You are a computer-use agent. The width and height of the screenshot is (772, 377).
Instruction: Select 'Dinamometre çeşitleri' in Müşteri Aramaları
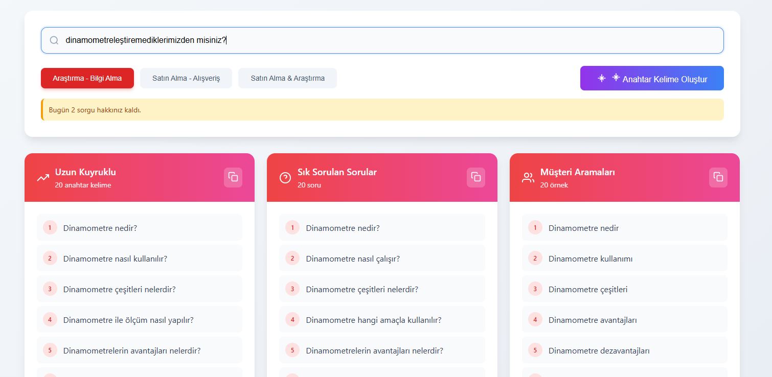[625, 289]
